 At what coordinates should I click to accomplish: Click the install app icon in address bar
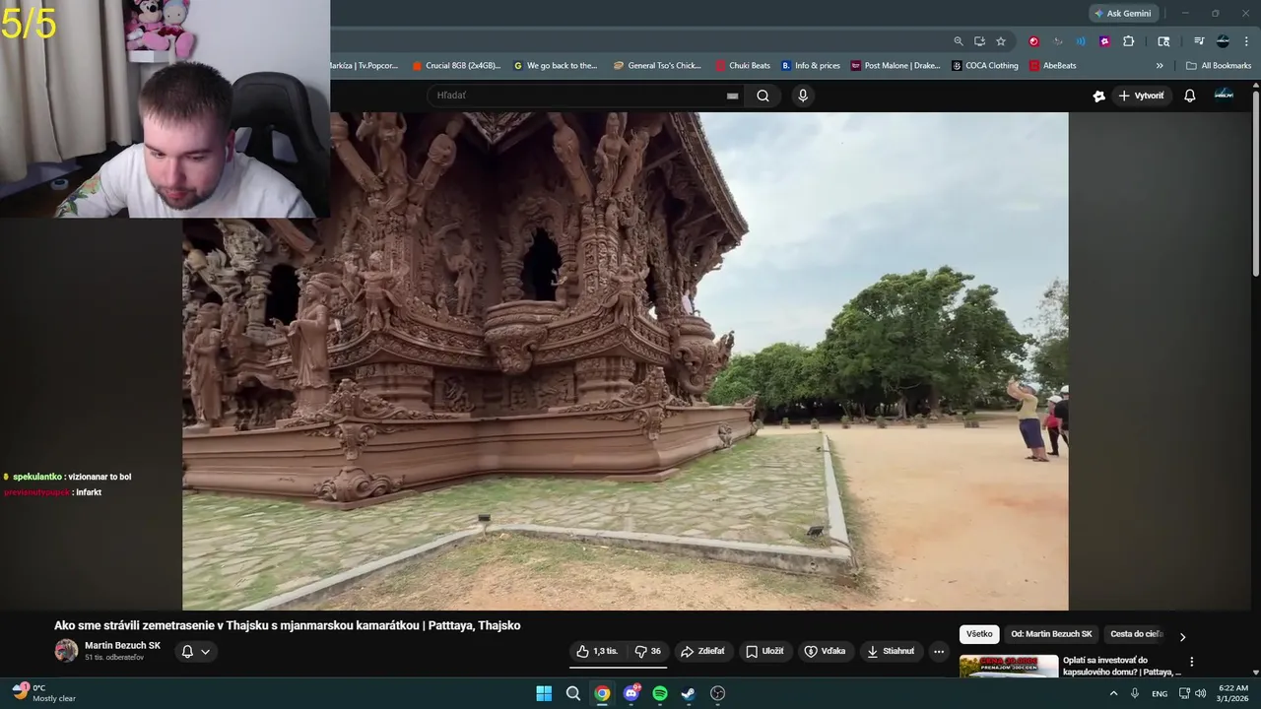point(979,41)
